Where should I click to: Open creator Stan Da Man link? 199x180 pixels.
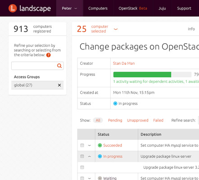[124, 63]
